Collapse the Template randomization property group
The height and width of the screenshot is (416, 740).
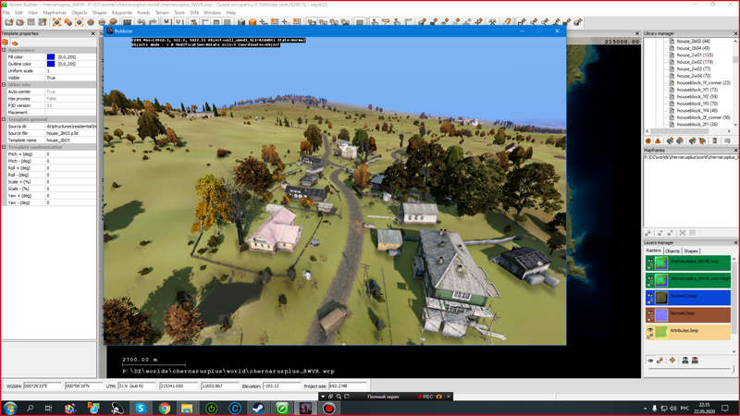pyautogui.click(x=4, y=147)
